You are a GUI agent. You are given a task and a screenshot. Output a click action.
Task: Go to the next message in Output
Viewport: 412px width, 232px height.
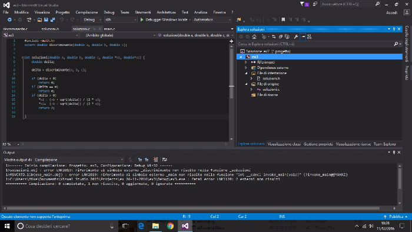[147, 160]
